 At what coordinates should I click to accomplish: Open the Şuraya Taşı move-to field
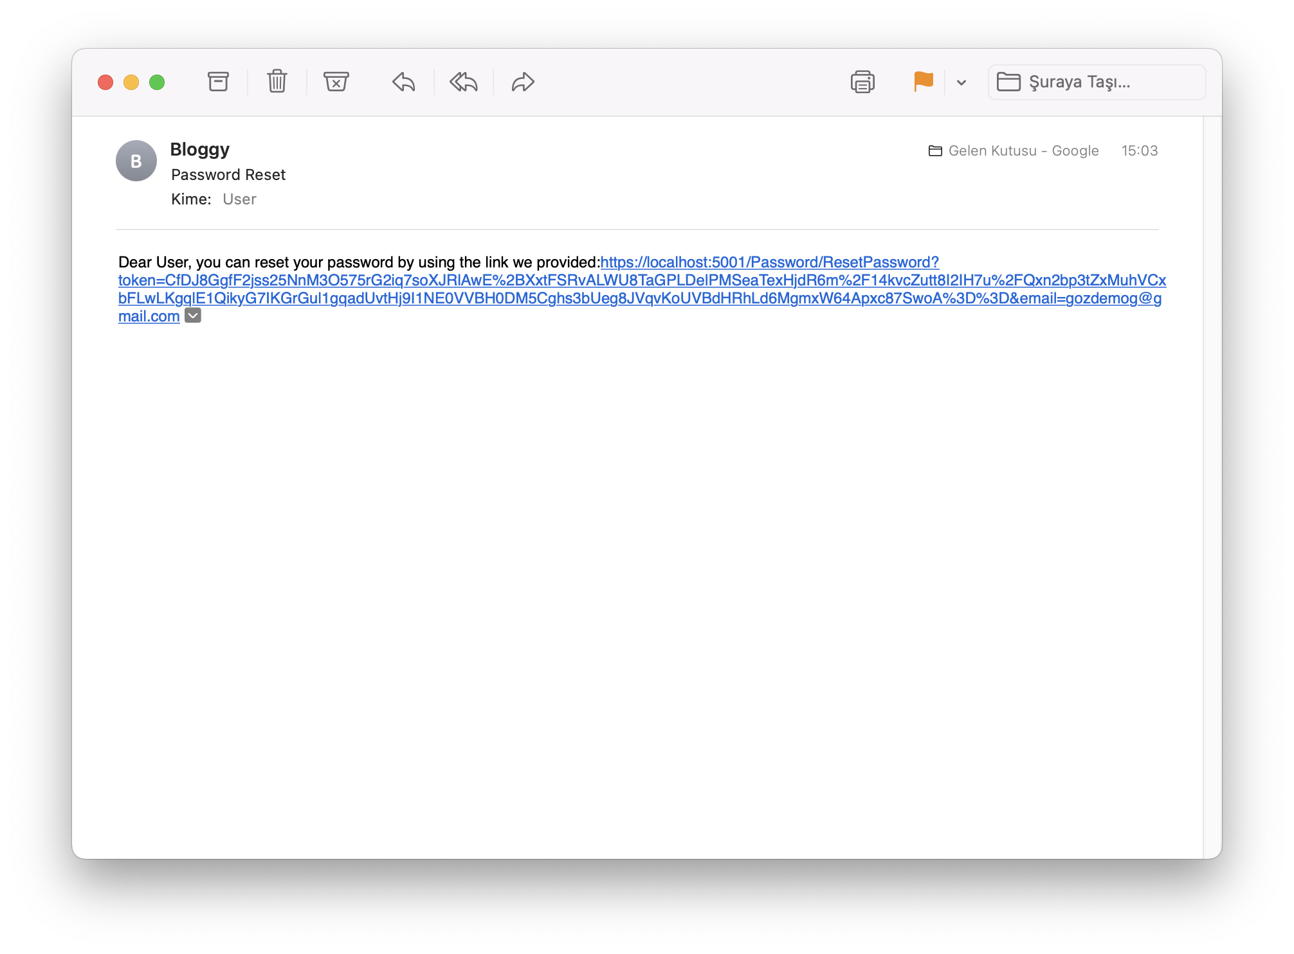tap(1097, 82)
